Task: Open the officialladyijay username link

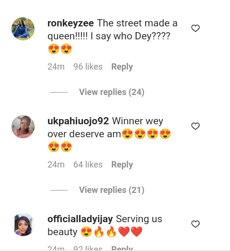Action: 80,219
